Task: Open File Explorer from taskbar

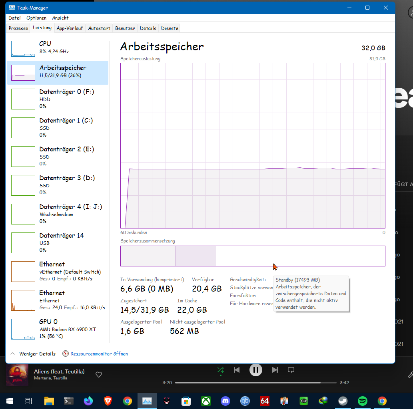Action: coord(49,401)
